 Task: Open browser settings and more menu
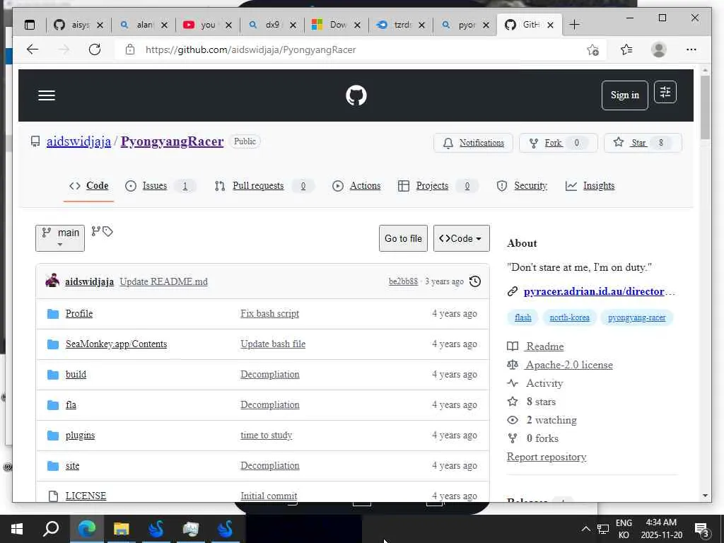click(691, 49)
